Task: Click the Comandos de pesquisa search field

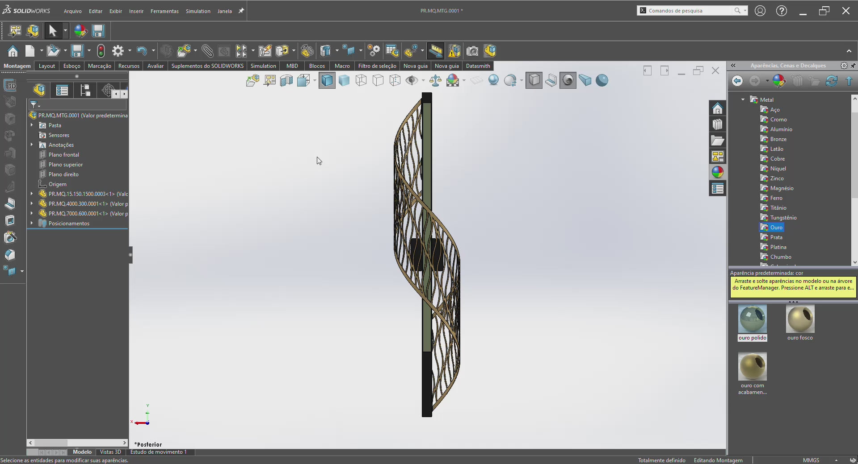Action: click(x=688, y=11)
